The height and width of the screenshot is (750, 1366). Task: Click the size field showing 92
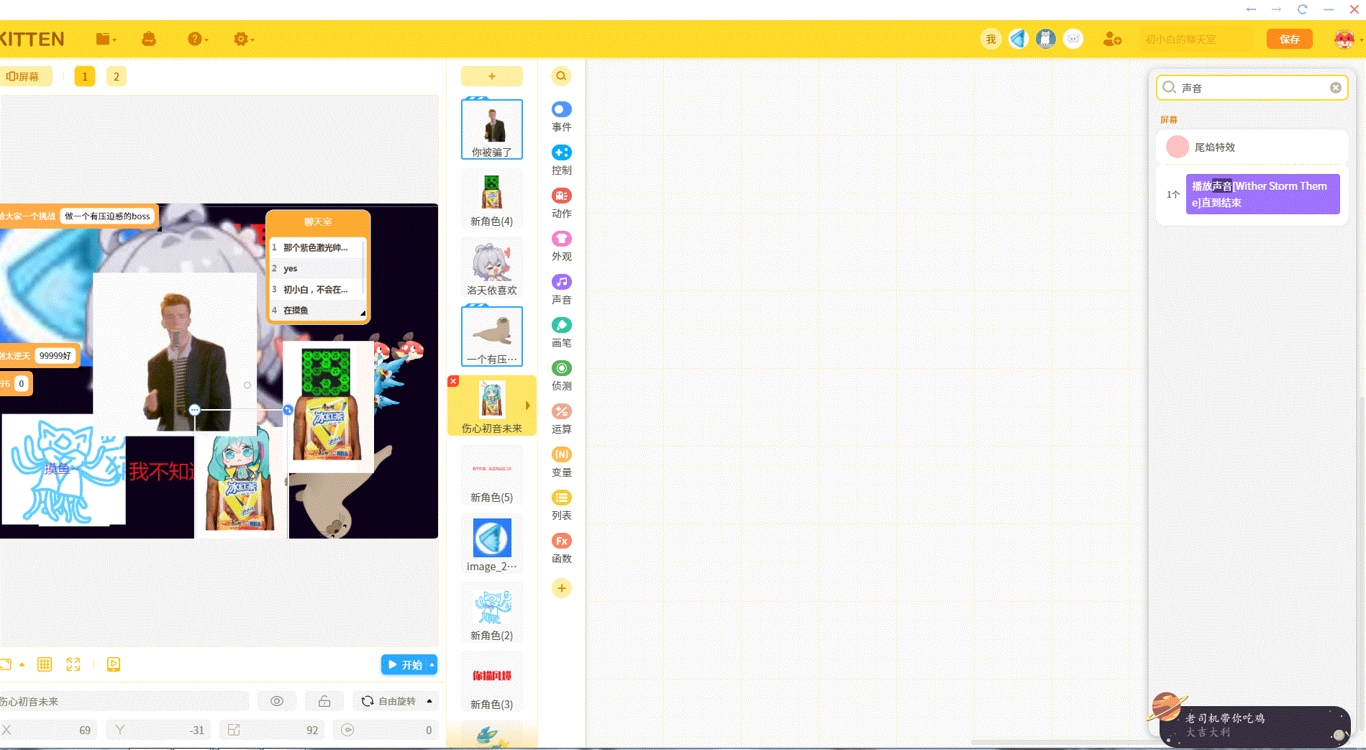point(272,730)
